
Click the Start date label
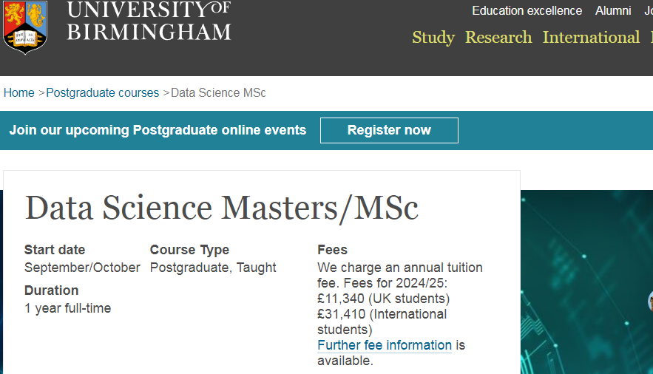[x=55, y=250]
